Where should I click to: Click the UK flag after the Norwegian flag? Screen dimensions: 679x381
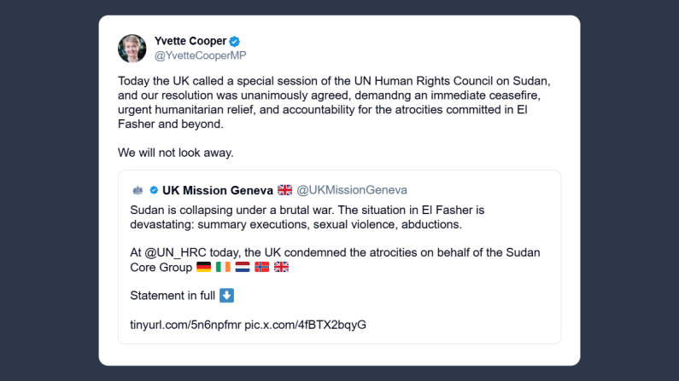(x=281, y=268)
